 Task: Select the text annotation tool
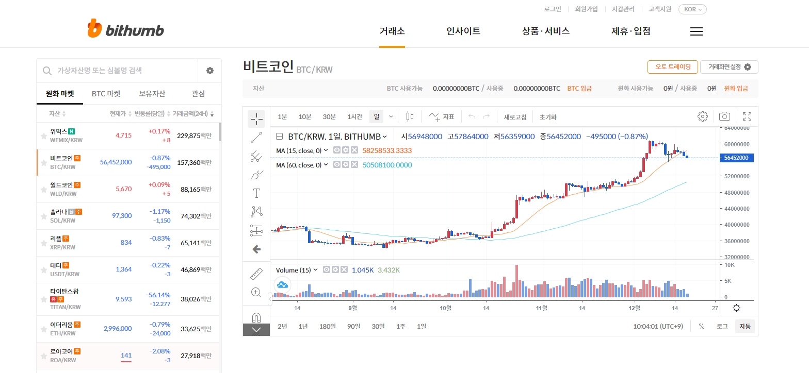pos(256,193)
